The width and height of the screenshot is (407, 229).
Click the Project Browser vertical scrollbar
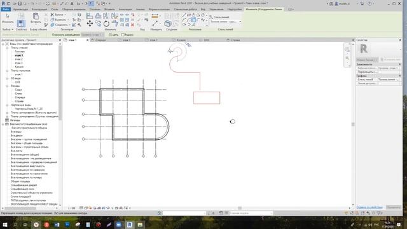click(60, 83)
